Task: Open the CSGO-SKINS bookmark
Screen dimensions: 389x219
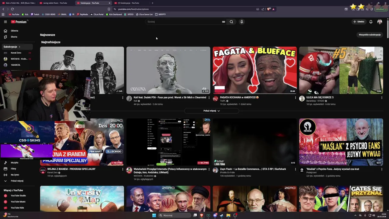Action: [x=48, y=14]
